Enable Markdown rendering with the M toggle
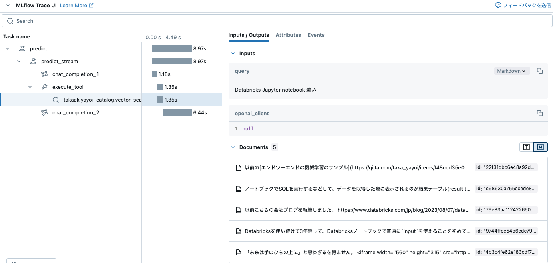This screenshot has width=553, height=263. 541,147
